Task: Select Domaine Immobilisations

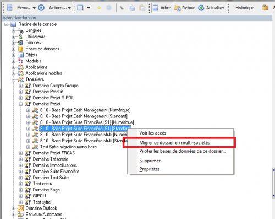Action: click(x=55, y=165)
